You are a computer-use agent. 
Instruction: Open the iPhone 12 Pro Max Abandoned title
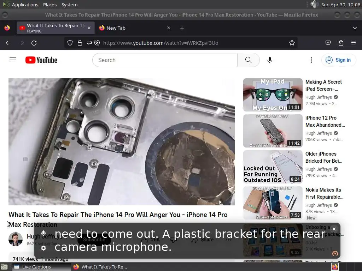[x=325, y=121]
